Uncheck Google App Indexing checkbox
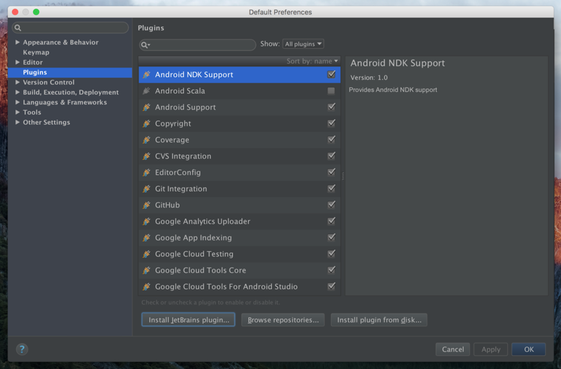561x369 pixels. pos(331,238)
